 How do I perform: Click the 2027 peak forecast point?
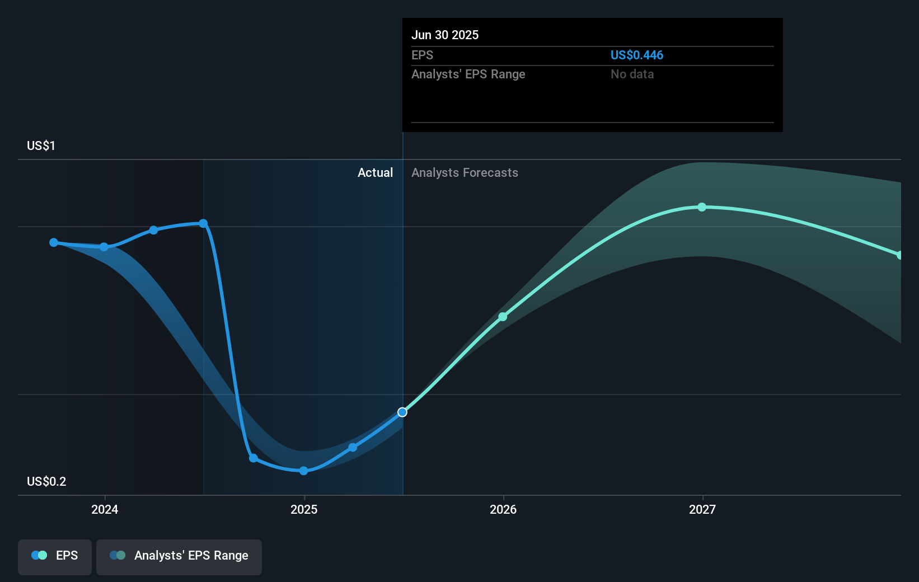[702, 207]
